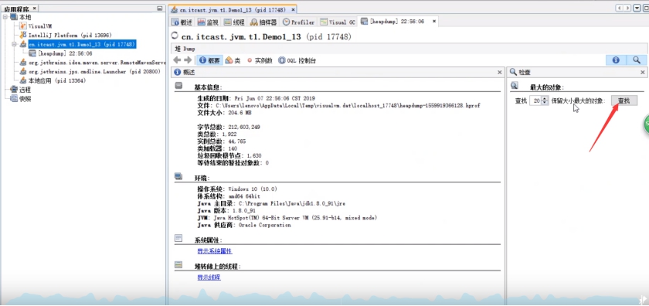Switch to the 抽样器 tab

263,22
